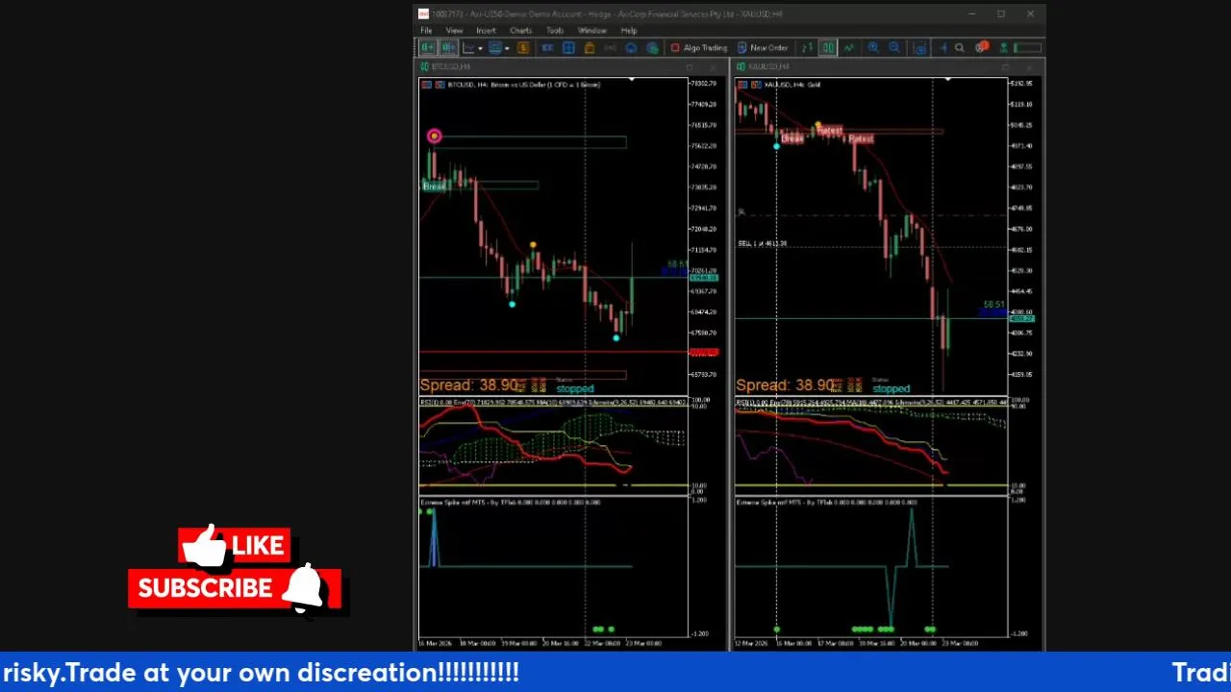1231x692 pixels.
Task: Click the blue grid window icon
Action: pyautogui.click(x=568, y=48)
